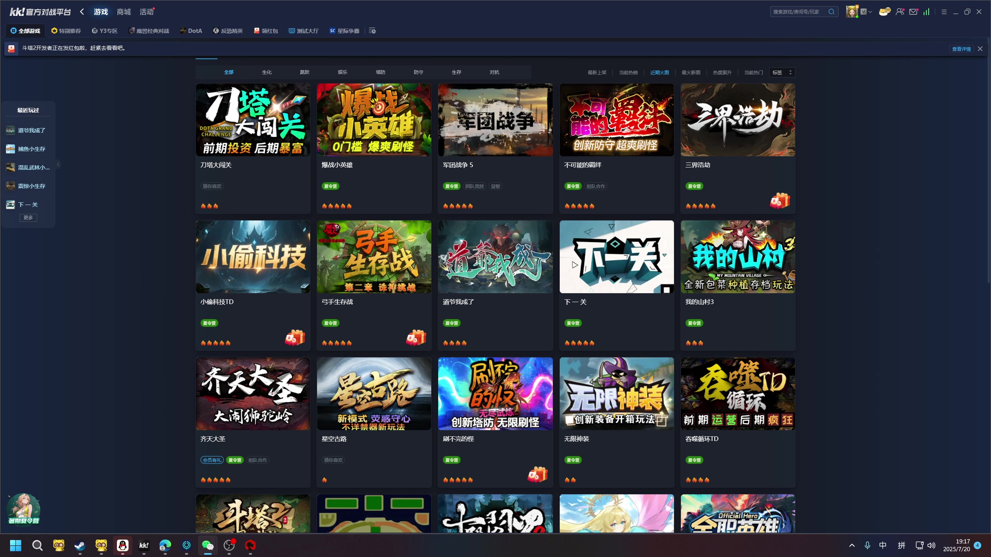Select the 对抗 category filter
This screenshot has width=991, height=557.
click(x=494, y=72)
